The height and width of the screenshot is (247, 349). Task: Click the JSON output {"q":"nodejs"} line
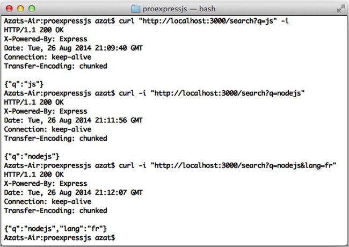click(32, 156)
